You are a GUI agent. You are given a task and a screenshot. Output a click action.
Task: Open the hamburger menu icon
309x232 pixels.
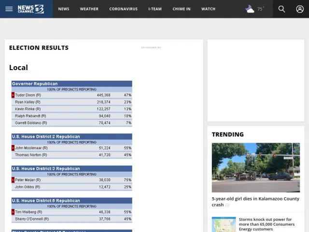coord(9,9)
